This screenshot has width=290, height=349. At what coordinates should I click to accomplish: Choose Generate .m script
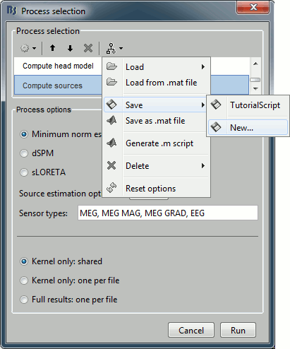pyautogui.click(x=156, y=143)
